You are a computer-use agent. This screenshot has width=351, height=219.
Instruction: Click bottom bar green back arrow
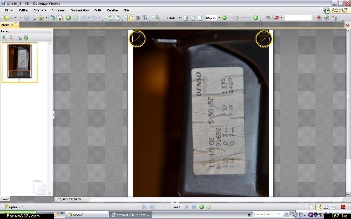point(201,207)
